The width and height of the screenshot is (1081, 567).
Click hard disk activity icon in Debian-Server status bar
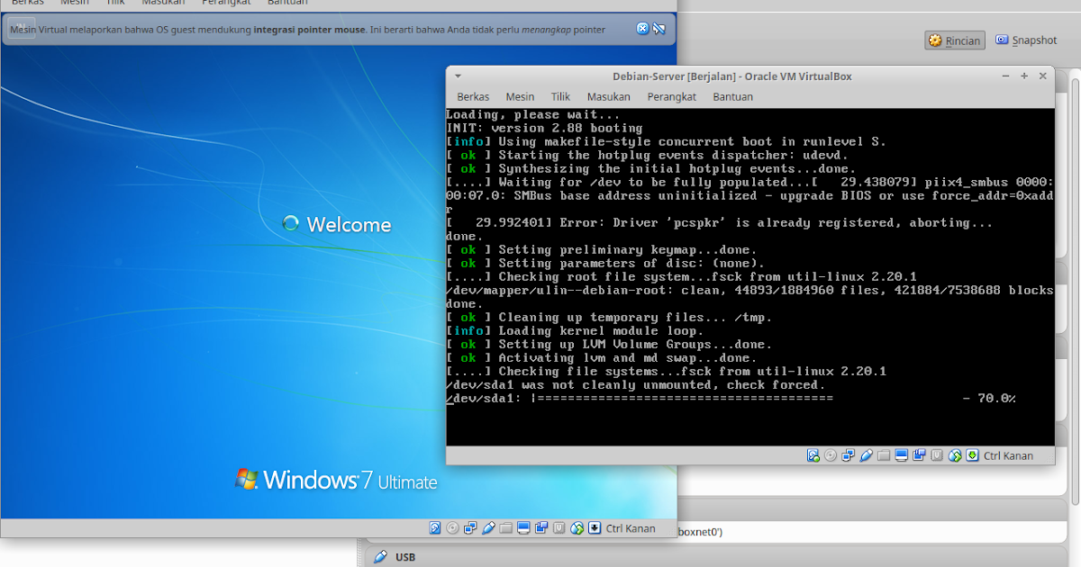point(813,455)
